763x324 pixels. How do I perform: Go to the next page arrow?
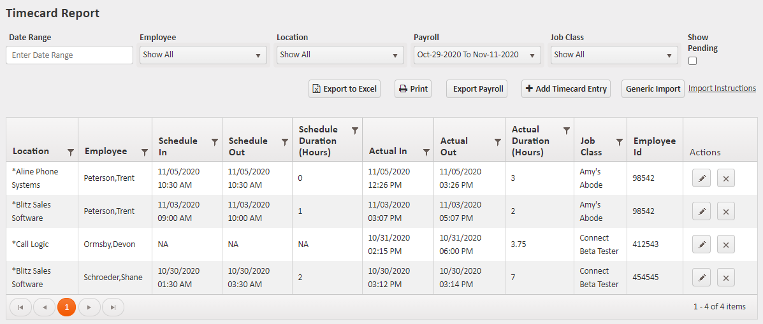point(89,307)
